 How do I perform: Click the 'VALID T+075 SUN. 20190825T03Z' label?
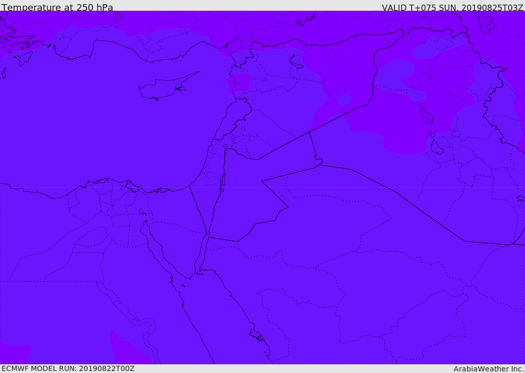452,7
